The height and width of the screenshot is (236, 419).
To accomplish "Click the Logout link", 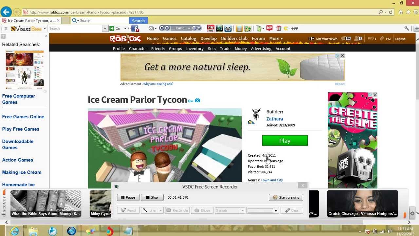I will tap(400, 39).
